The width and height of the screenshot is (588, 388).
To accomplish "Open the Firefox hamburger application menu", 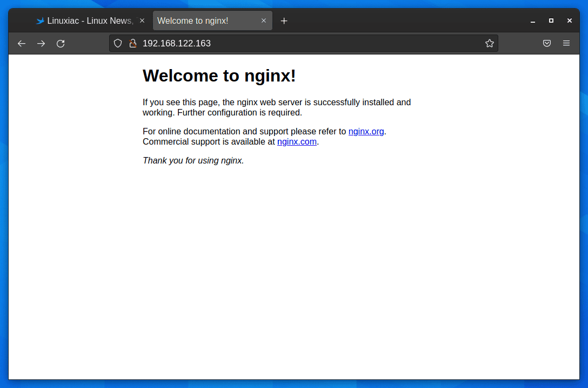I will (566, 43).
